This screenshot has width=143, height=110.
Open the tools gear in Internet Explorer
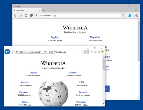[99, 52]
